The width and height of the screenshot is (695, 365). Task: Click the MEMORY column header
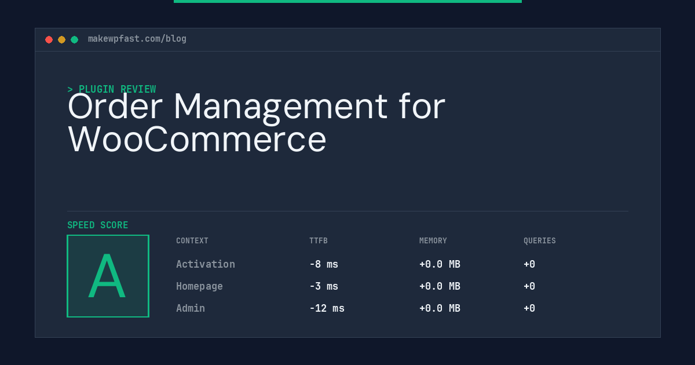433,241
